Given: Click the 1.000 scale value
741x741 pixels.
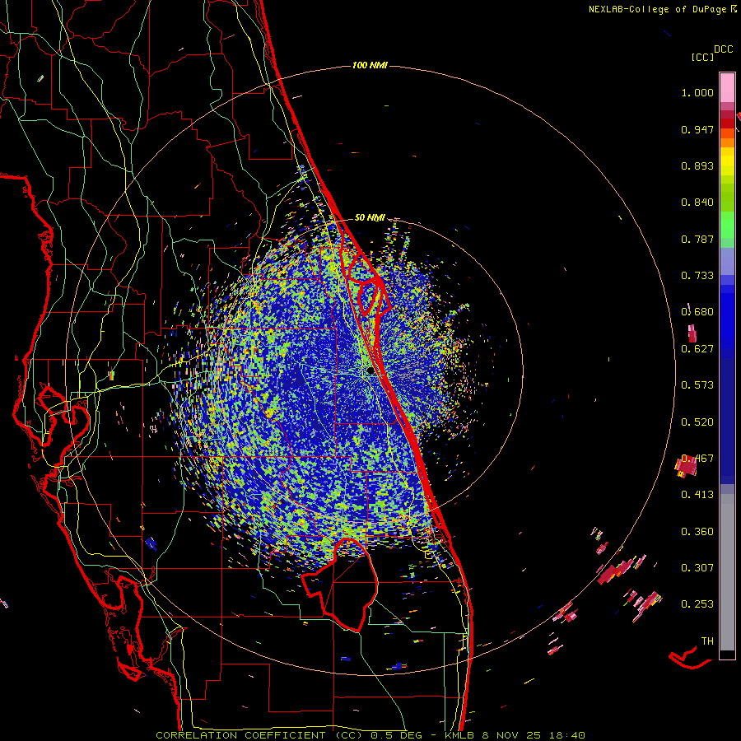Looking at the screenshot, I should click(697, 92).
